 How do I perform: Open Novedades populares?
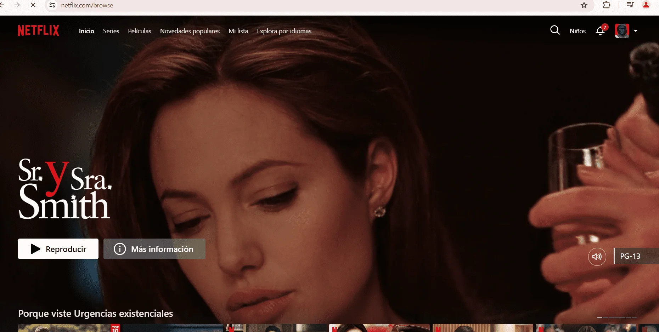click(x=190, y=31)
